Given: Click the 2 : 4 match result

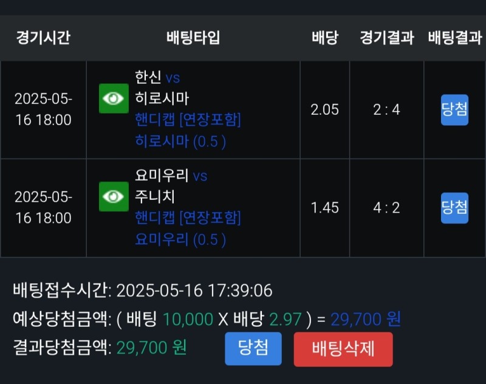Looking at the screenshot, I should pyautogui.click(x=386, y=110).
